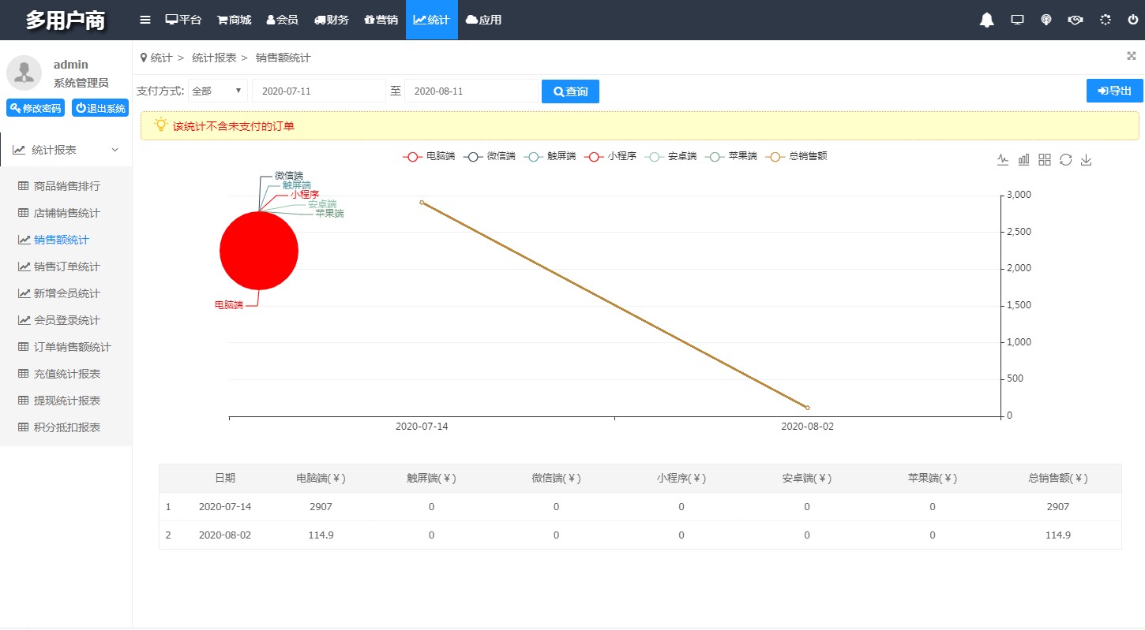Toggle 触屏端 legend series
This screenshot has height=630, width=1145.
550,156
